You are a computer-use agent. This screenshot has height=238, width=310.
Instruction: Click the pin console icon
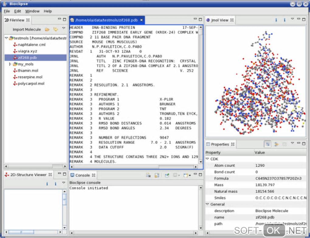pos(167,175)
